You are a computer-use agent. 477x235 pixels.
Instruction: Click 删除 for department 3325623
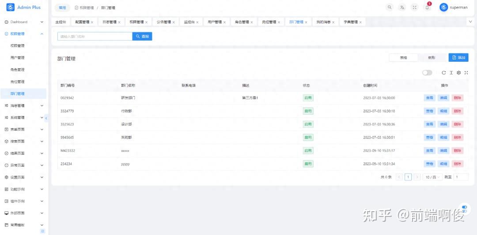[x=458, y=124]
